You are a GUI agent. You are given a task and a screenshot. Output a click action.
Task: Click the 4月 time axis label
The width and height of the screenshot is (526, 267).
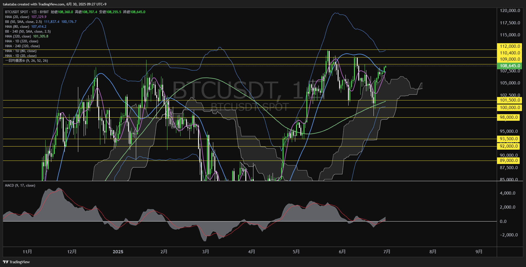[x=252, y=252]
